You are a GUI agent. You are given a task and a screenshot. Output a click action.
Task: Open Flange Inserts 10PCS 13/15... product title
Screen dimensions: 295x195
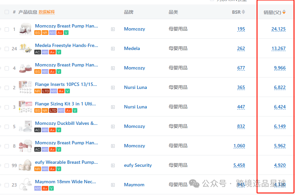coord(66,84)
